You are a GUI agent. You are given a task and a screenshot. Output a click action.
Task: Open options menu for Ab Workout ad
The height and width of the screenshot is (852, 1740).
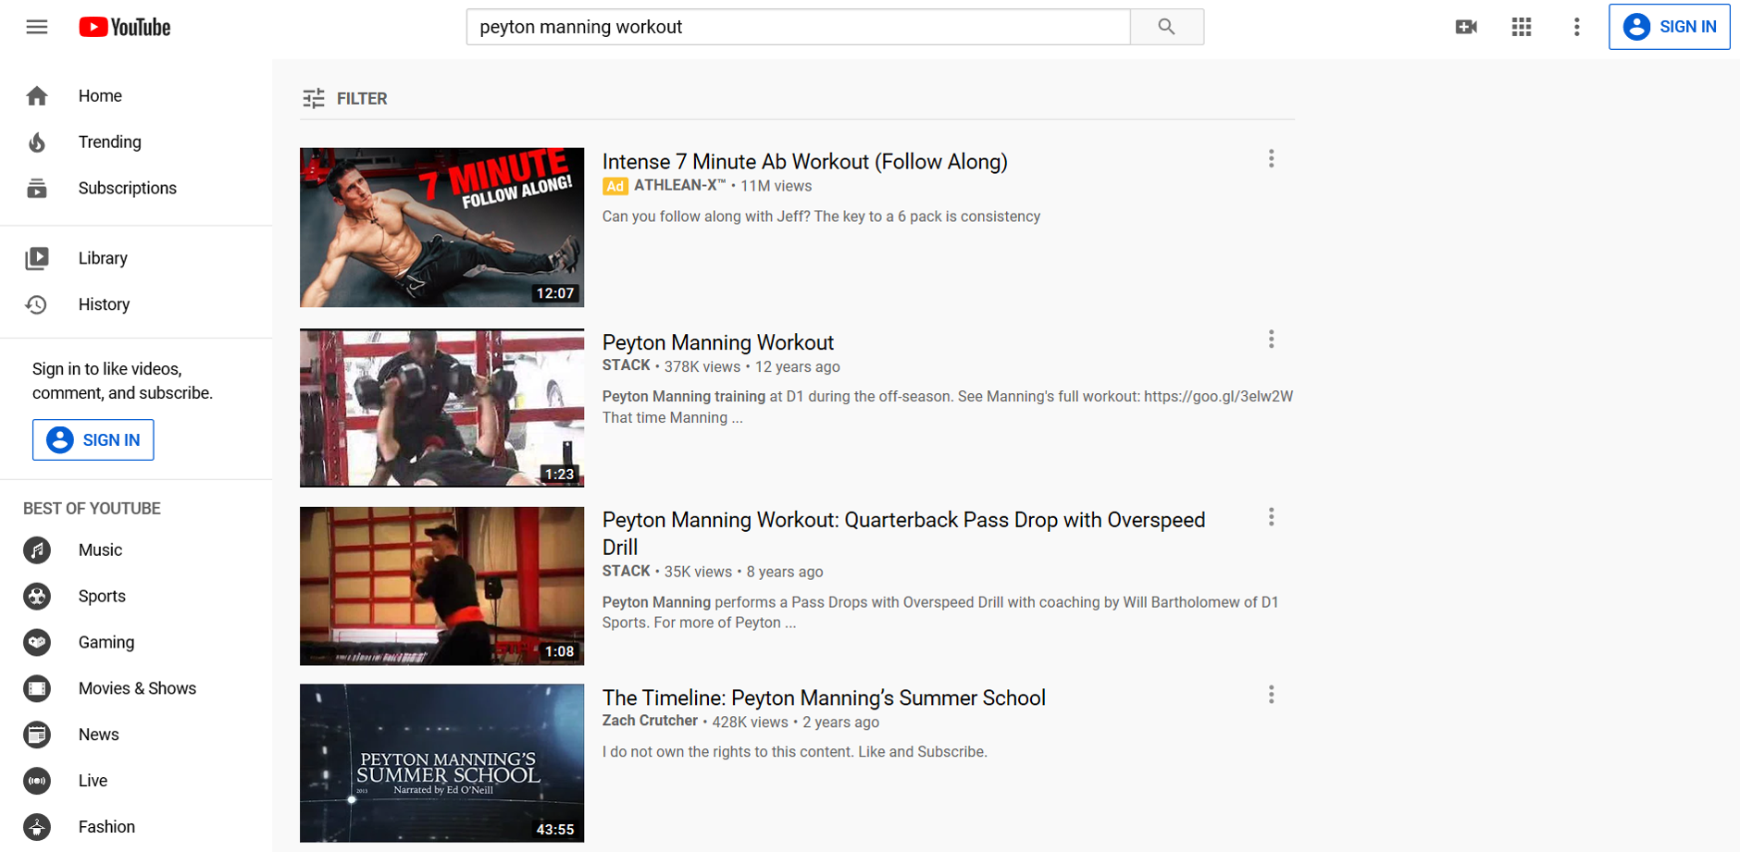1271,159
